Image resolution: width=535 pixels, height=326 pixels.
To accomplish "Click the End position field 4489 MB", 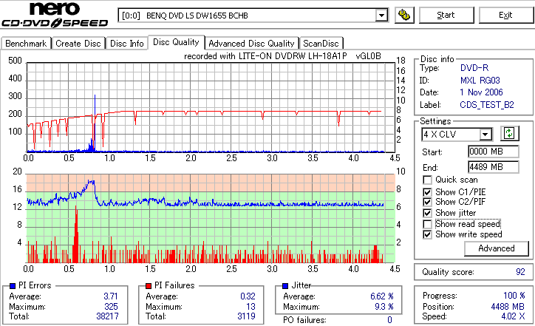I will click(494, 167).
